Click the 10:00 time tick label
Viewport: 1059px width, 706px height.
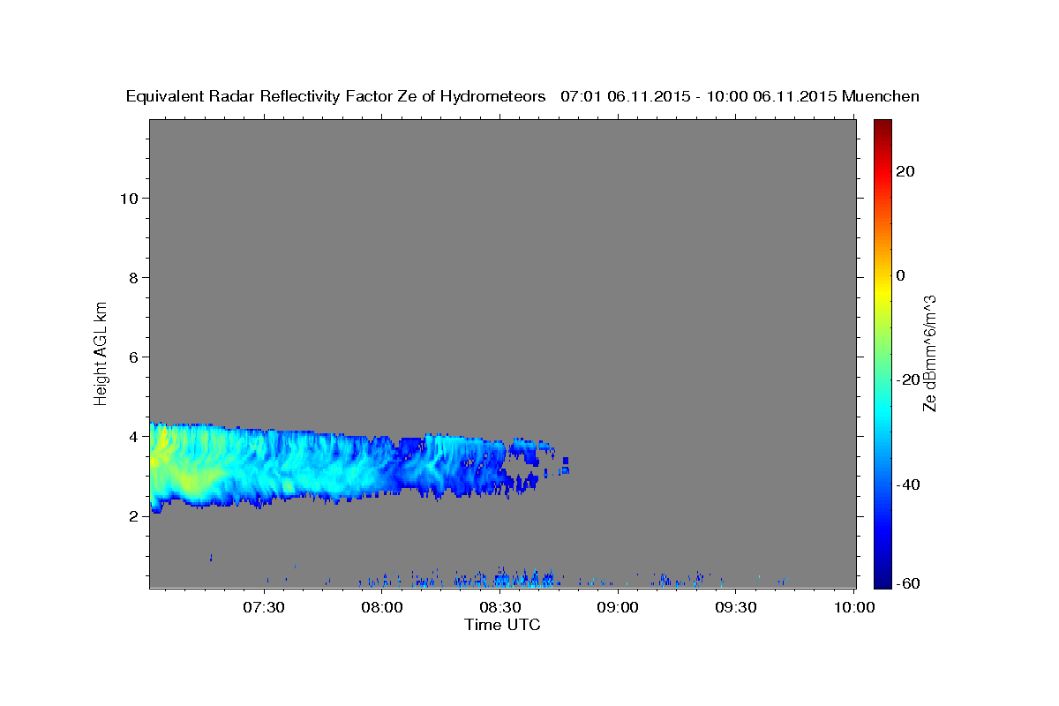(854, 608)
